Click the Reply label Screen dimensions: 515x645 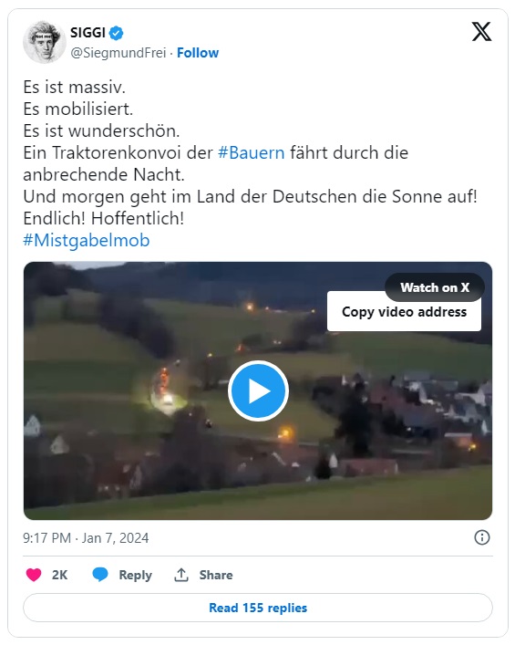coord(135,575)
